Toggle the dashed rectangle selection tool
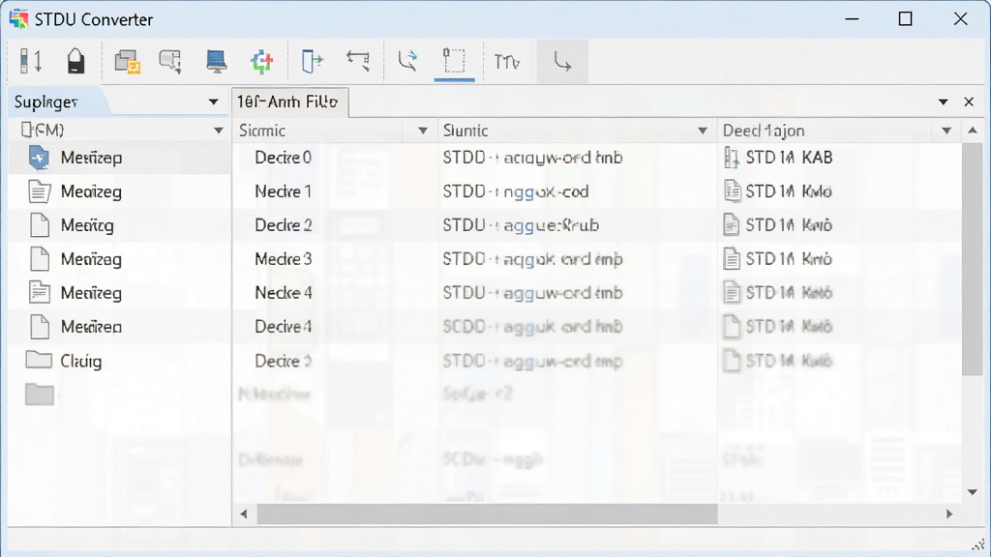The height and width of the screenshot is (557, 991). coord(454,61)
